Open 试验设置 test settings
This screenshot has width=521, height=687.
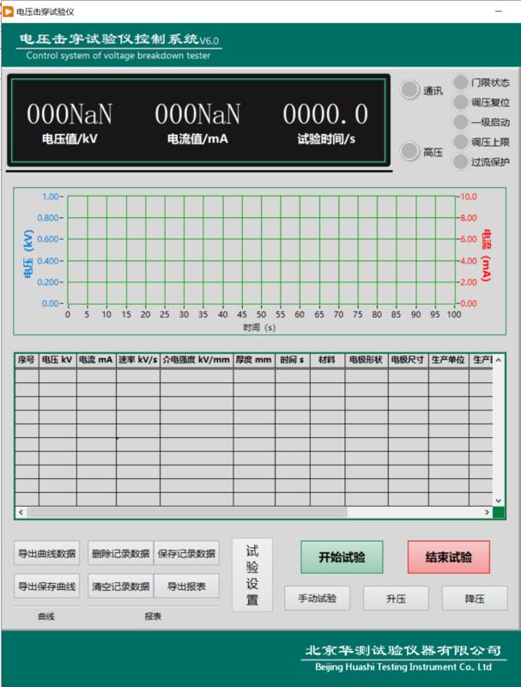[x=251, y=575]
